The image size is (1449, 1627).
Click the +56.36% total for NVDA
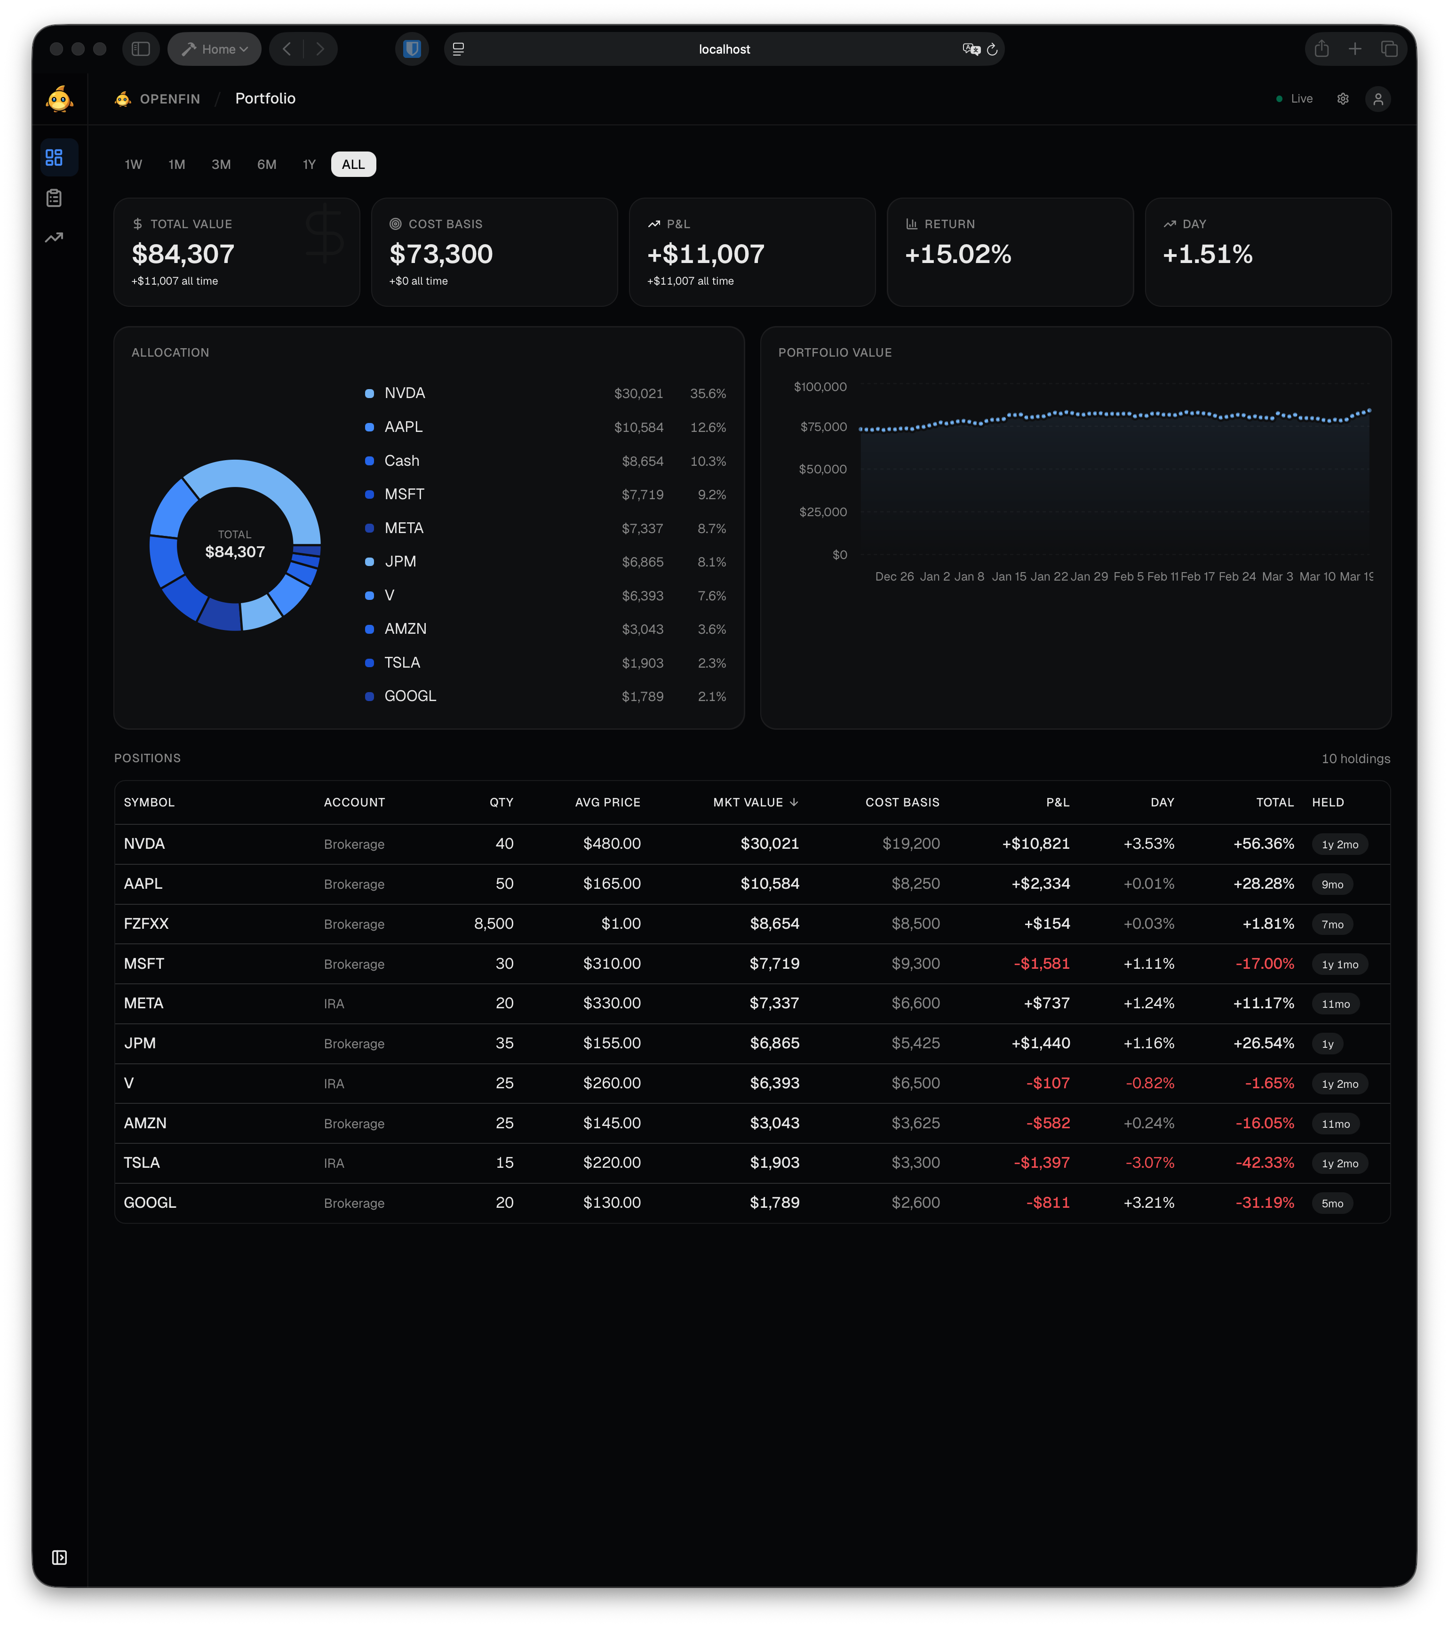(1264, 844)
